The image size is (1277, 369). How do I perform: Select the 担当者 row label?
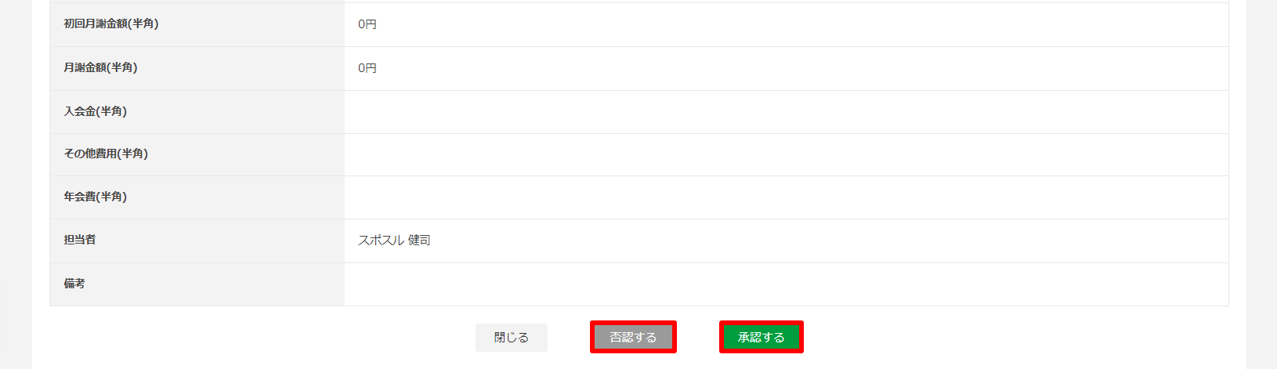[x=80, y=240]
